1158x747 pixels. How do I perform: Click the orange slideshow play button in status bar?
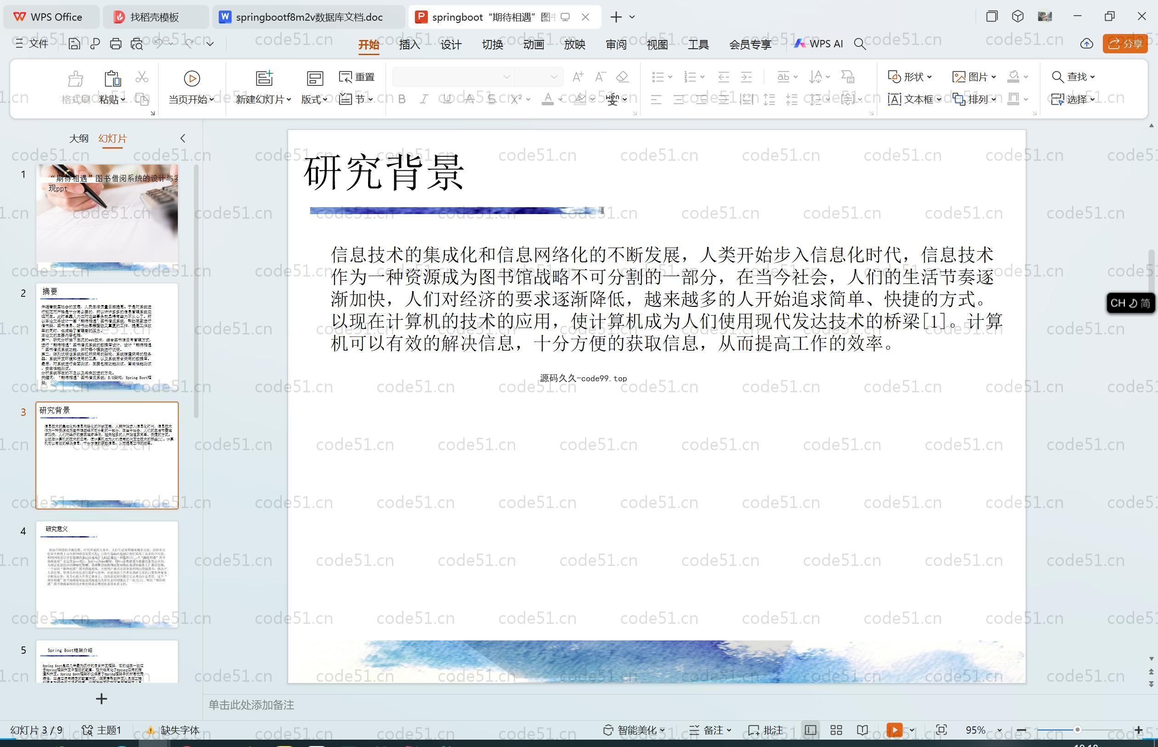[x=894, y=730]
